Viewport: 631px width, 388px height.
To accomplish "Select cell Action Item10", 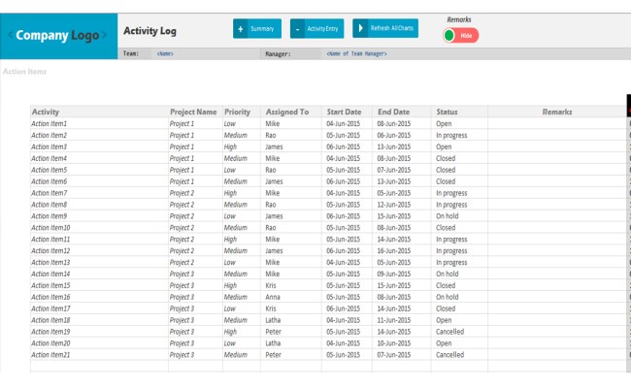I will click(99, 228).
